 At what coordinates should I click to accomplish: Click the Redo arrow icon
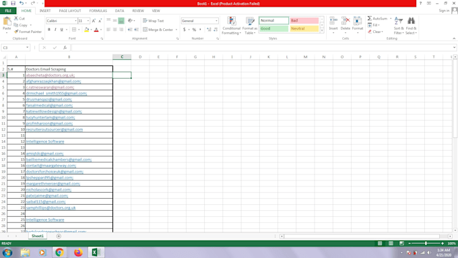(x=32, y=3)
